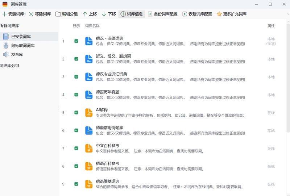Image resolution: width=290 pixels, height=196 pixels.
Task: Click the orange AI解释 online dictionary icon
Action: coord(89,113)
